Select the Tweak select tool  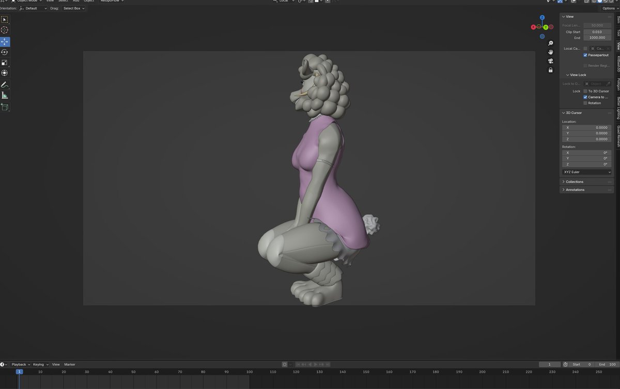[x=5, y=20]
